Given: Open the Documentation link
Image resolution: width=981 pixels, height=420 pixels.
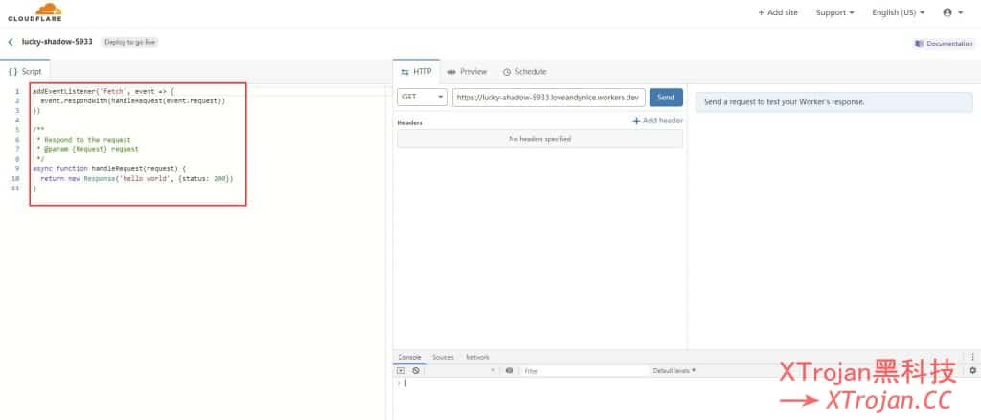Looking at the screenshot, I should coord(944,43).
